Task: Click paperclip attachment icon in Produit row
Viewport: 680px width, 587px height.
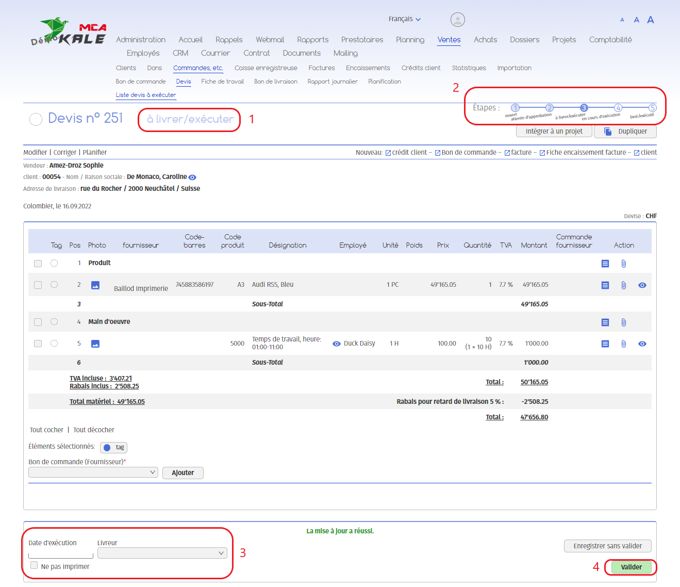Action: (x=623, y=264)
